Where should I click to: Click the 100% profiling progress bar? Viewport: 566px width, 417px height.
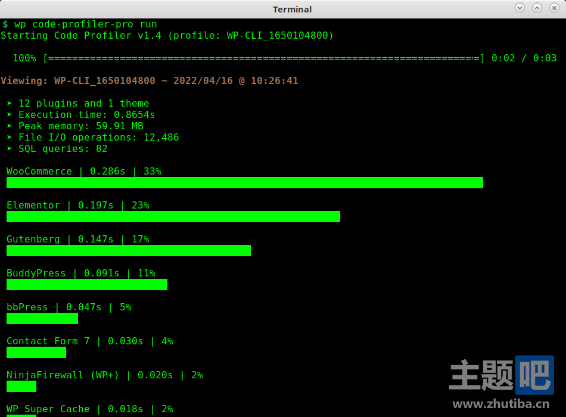pos(263,58)
